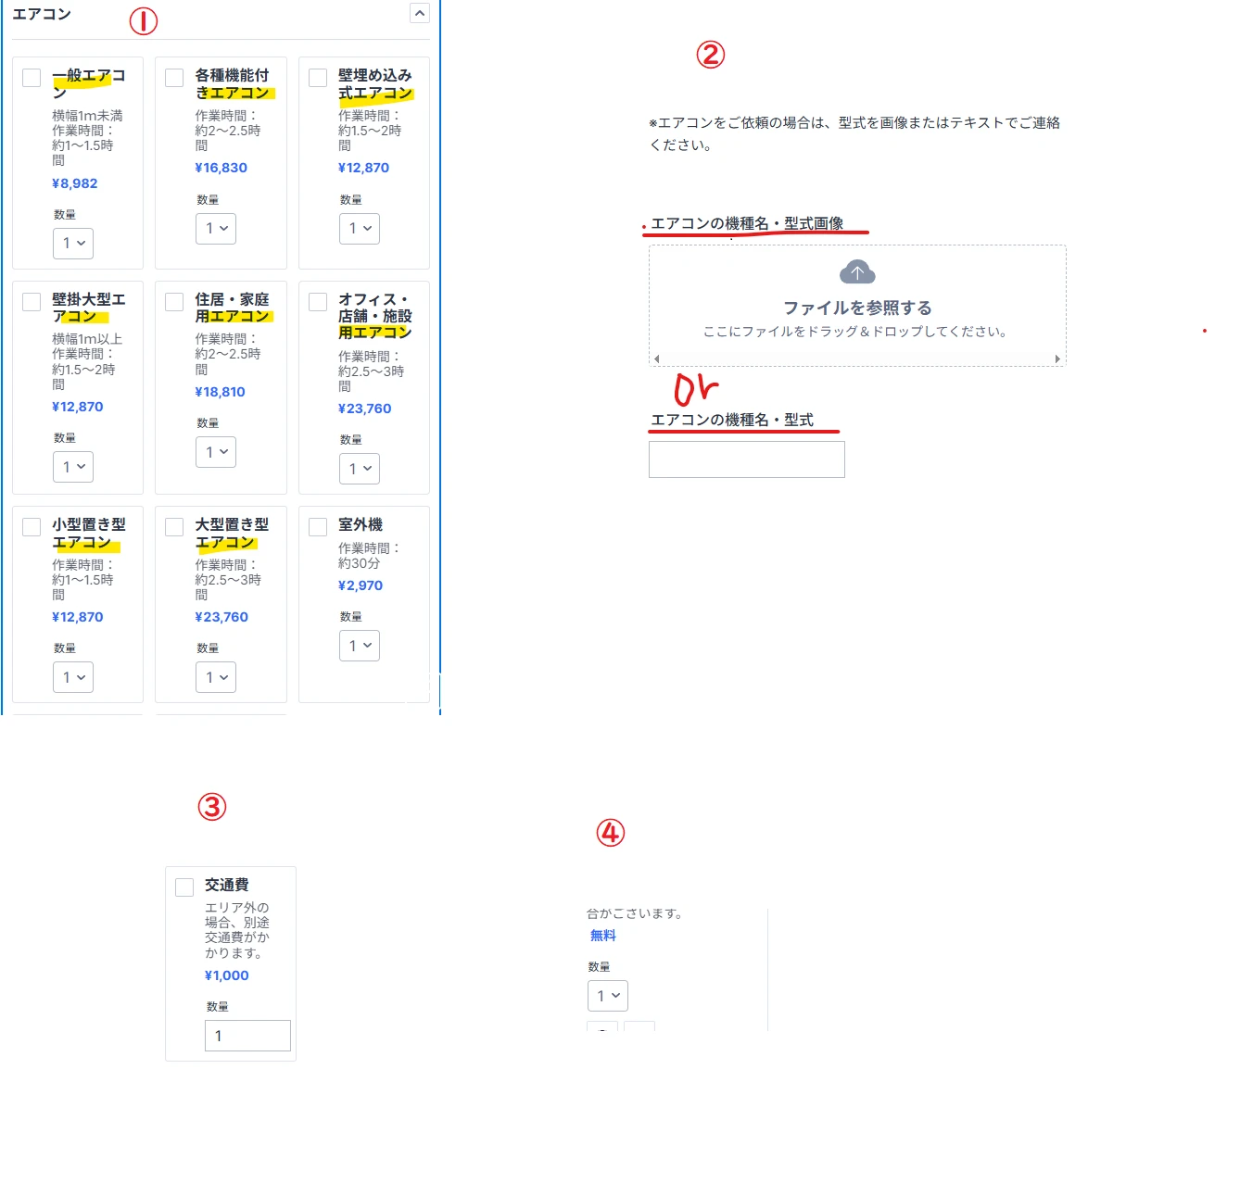Image resolution: width=1240 pixels, height=1195 pixels.
Task: Enable the 小型置き型エアコン checkbox
Action: pos(31,525)
